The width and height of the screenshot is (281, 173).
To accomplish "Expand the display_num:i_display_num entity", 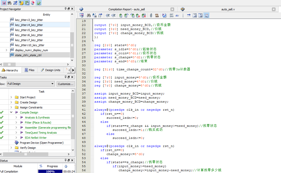I will tap(7, 50).
